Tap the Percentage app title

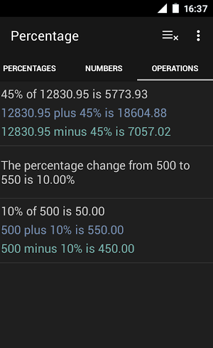point(44,36)
